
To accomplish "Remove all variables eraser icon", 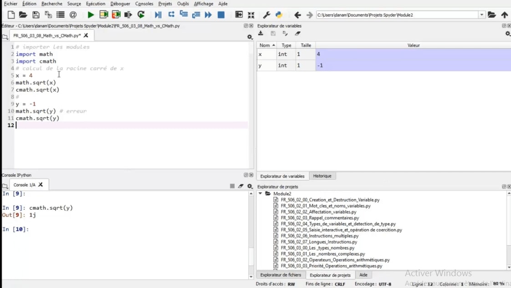I will pos(297,33).
